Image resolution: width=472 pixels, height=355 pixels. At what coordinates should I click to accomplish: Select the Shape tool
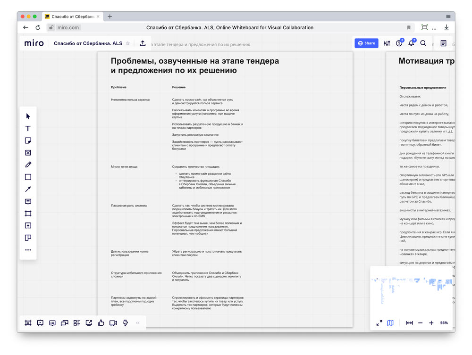(x=28, y=177)
